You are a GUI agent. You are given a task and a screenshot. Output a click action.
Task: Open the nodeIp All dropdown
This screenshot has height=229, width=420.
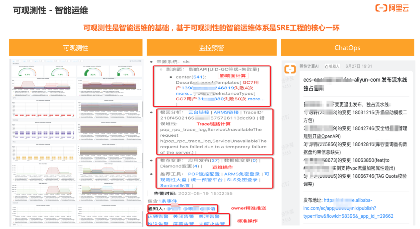68,61
